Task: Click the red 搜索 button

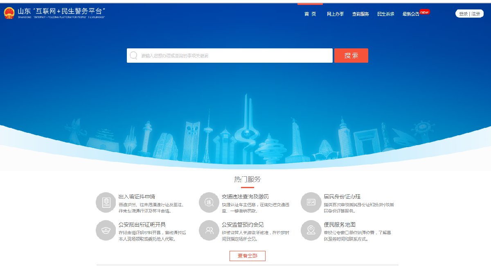Action: (351, 56)
